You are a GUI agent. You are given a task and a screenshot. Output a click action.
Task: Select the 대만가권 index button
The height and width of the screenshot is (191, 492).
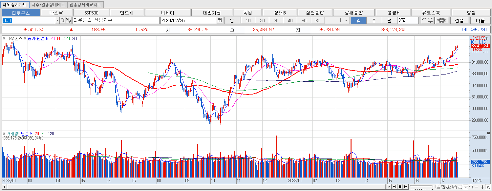pos(212,13)
